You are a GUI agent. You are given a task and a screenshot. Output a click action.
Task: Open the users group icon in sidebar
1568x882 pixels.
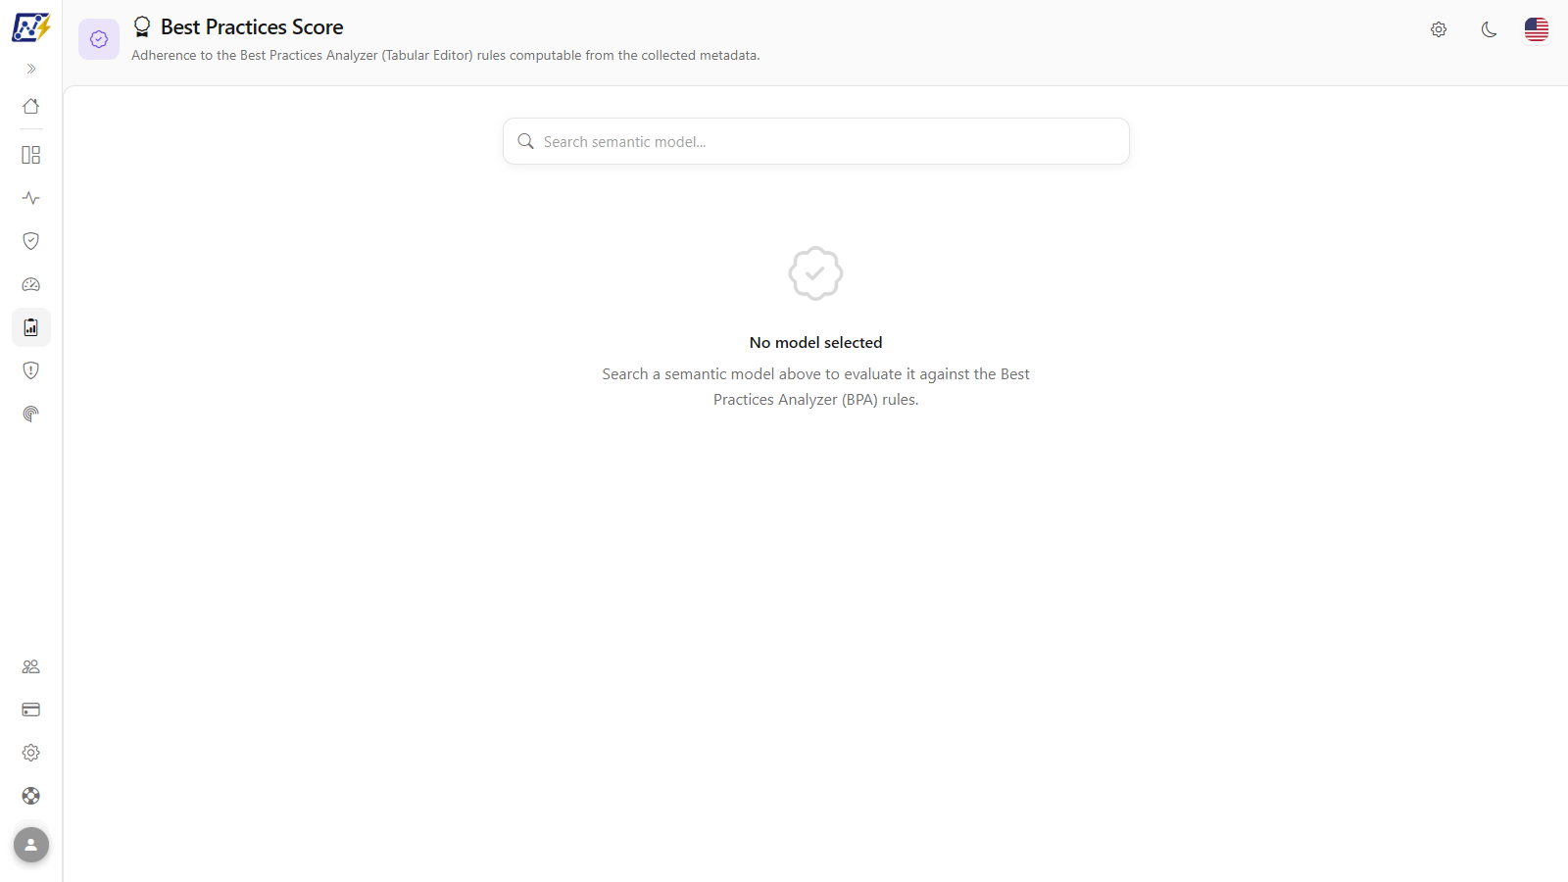pyautogui.click(x=31, y=666)
